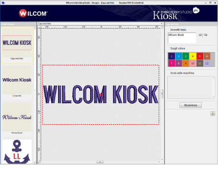Screen dimensions: 221x172
Task: Pick color 10 pink swatch
Action: tap(193, 63)
